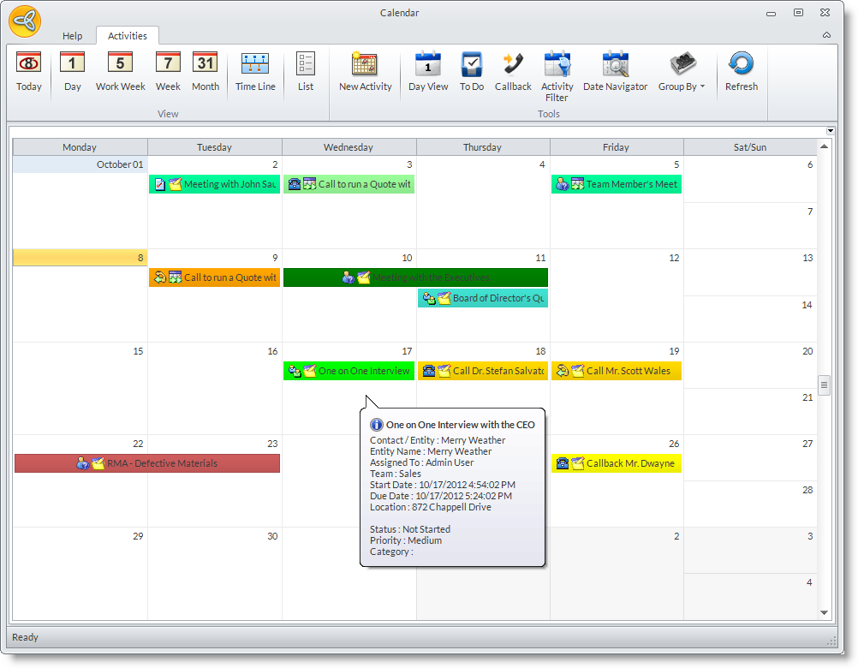This screenshot has height=668, width=858.
Task: Select Call to run a Quote on October 3
Action: (x=349, y=184)
